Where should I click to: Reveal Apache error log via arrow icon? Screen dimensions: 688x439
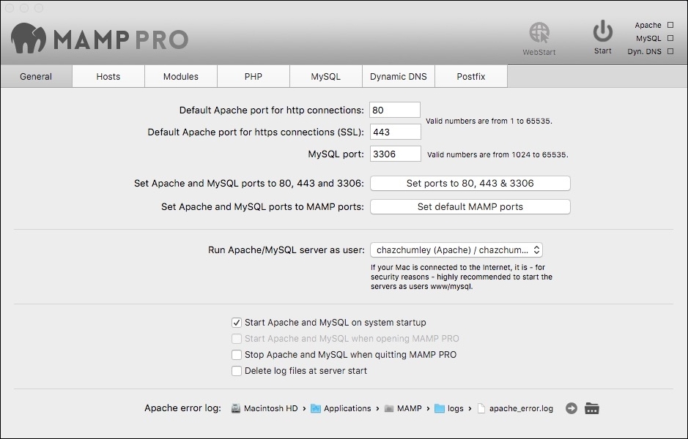point(572,408)
